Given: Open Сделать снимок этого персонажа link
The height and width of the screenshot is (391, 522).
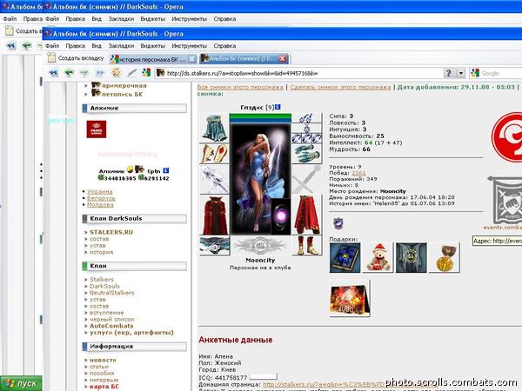Looking at the screenshot, I should (340, 87).
